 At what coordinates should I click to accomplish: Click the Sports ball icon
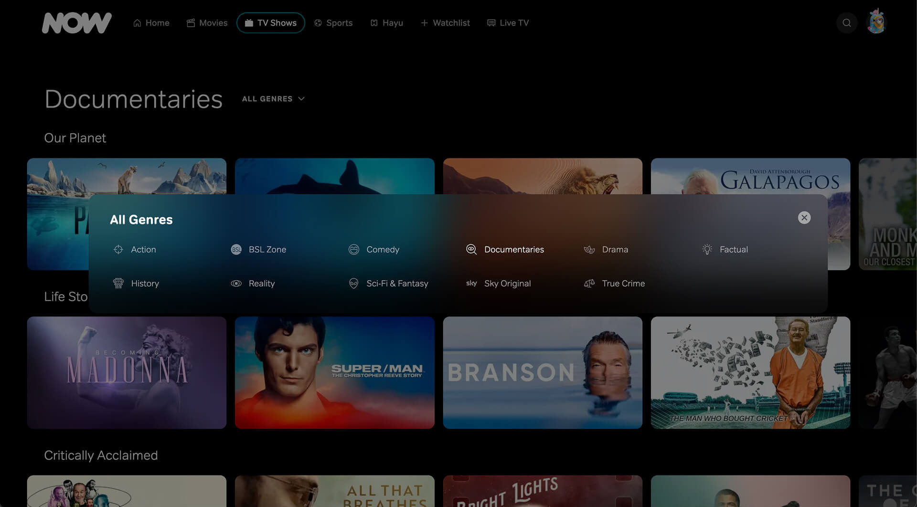pyautogui.click(x=318, y=23)
